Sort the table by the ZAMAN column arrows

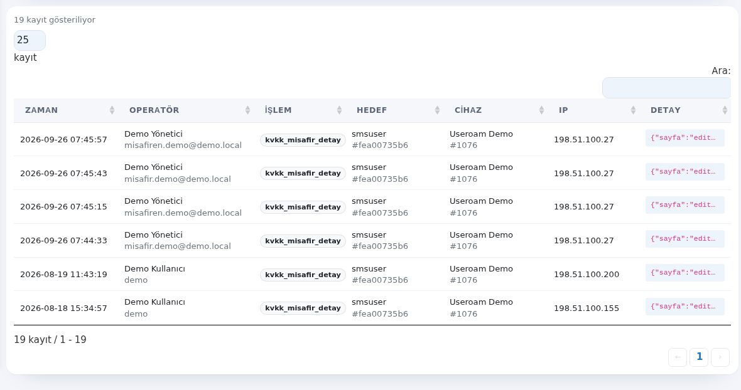point(112,110)
